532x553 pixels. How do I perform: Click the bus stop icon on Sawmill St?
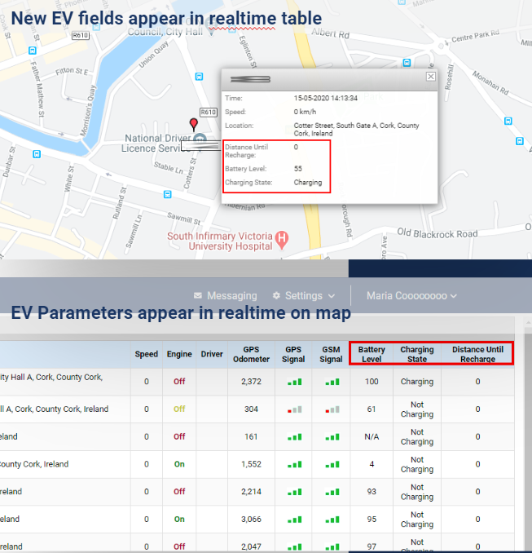tap(168, 194)
